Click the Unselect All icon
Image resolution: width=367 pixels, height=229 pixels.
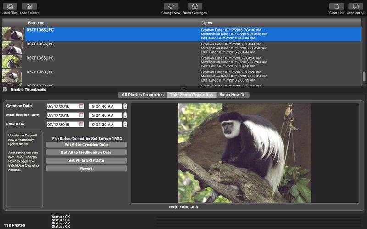tap(356, 6)
